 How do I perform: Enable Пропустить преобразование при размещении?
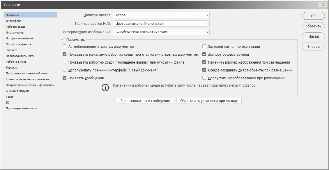204,78
